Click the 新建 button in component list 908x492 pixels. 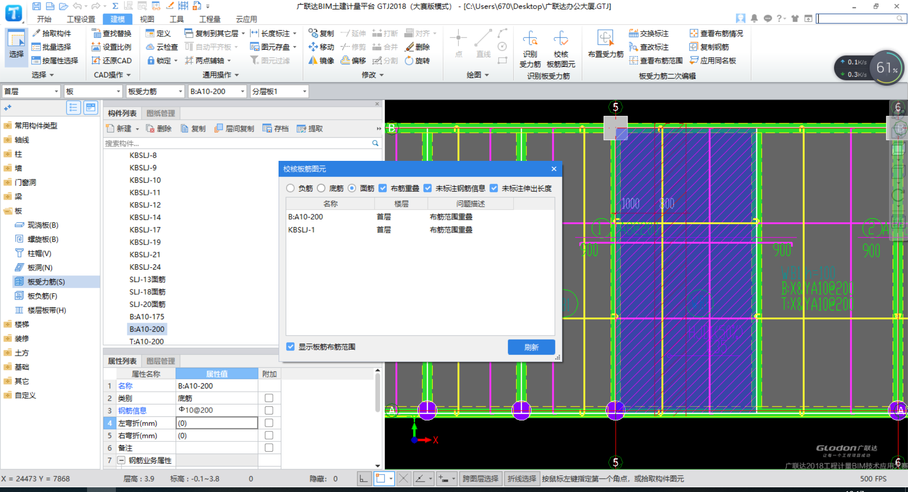tap(122, 129)
